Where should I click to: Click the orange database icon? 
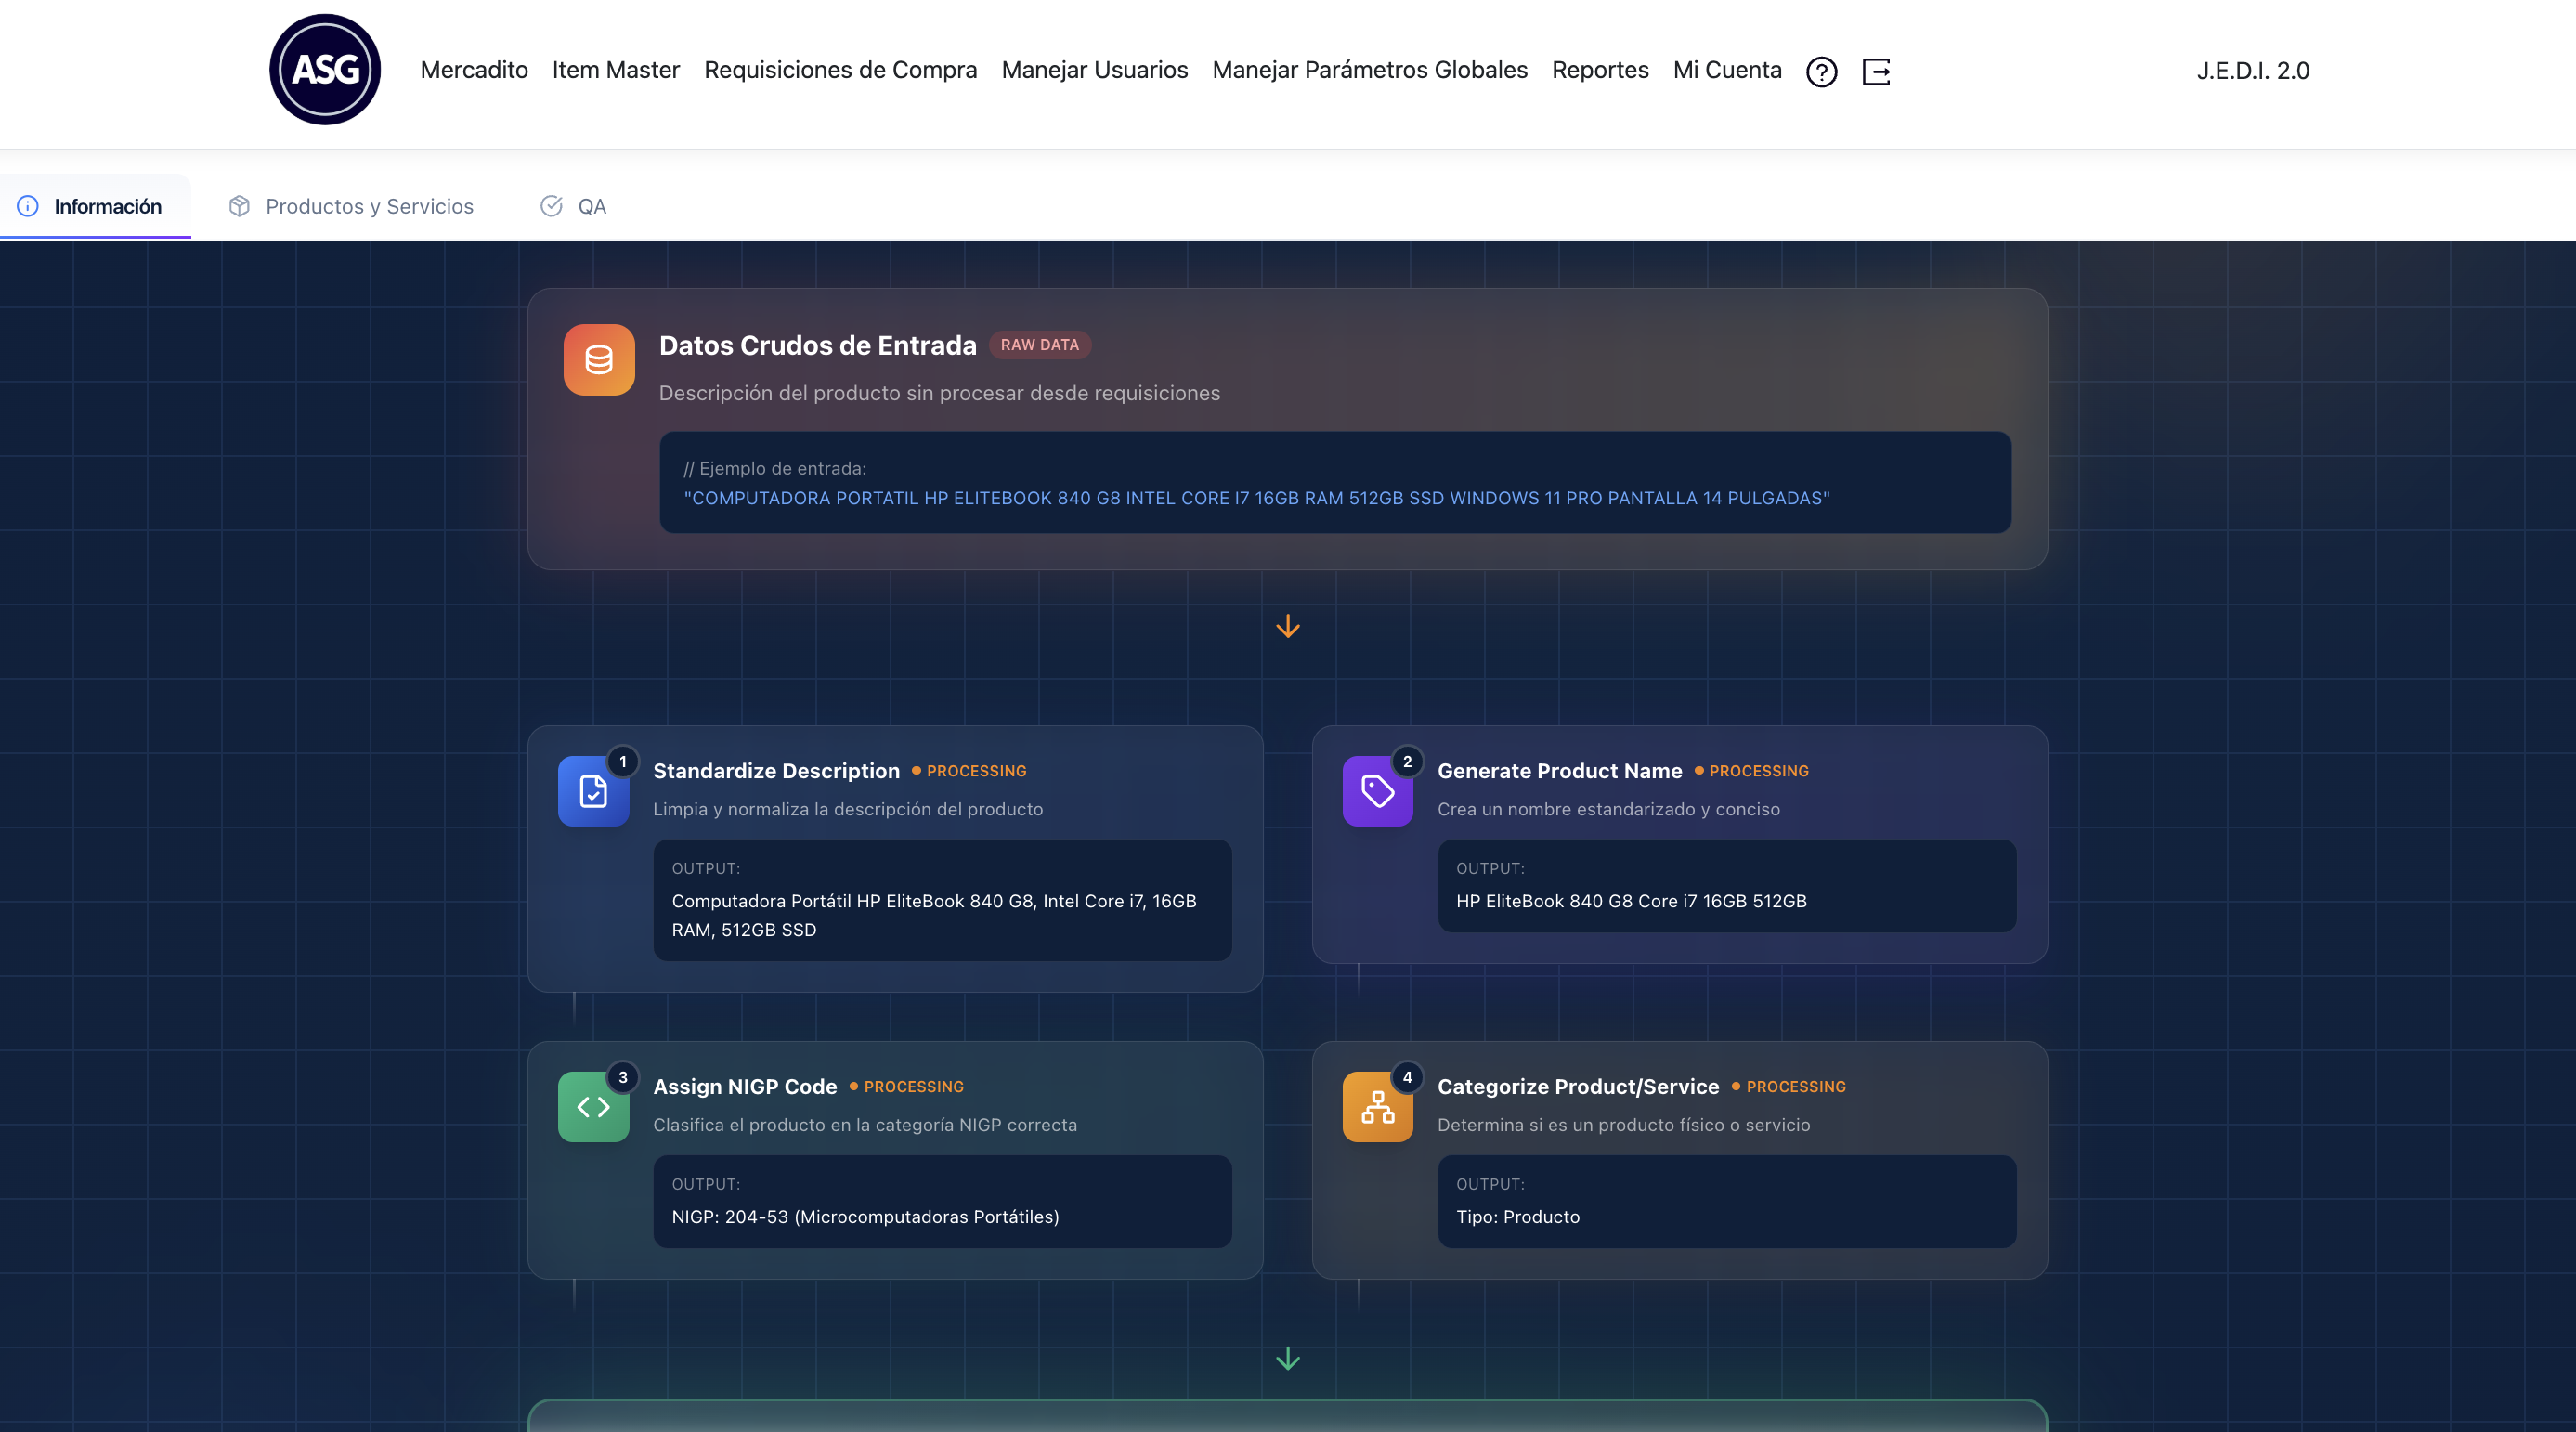[599, 359]
